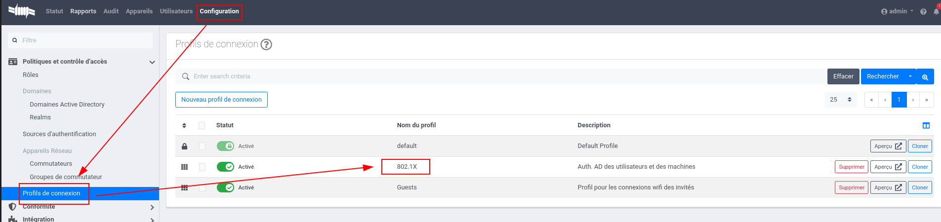Click the help icon next to Profils de connexion
The width and height of the screenshot is (941, 222).
point(266,44)
